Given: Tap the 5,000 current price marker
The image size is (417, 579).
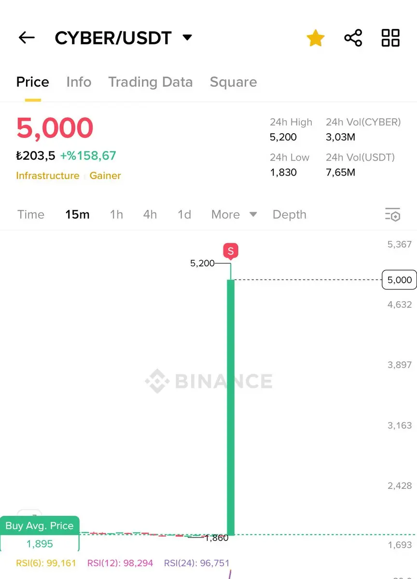Looking at the screenshot, I should point(399,280).
